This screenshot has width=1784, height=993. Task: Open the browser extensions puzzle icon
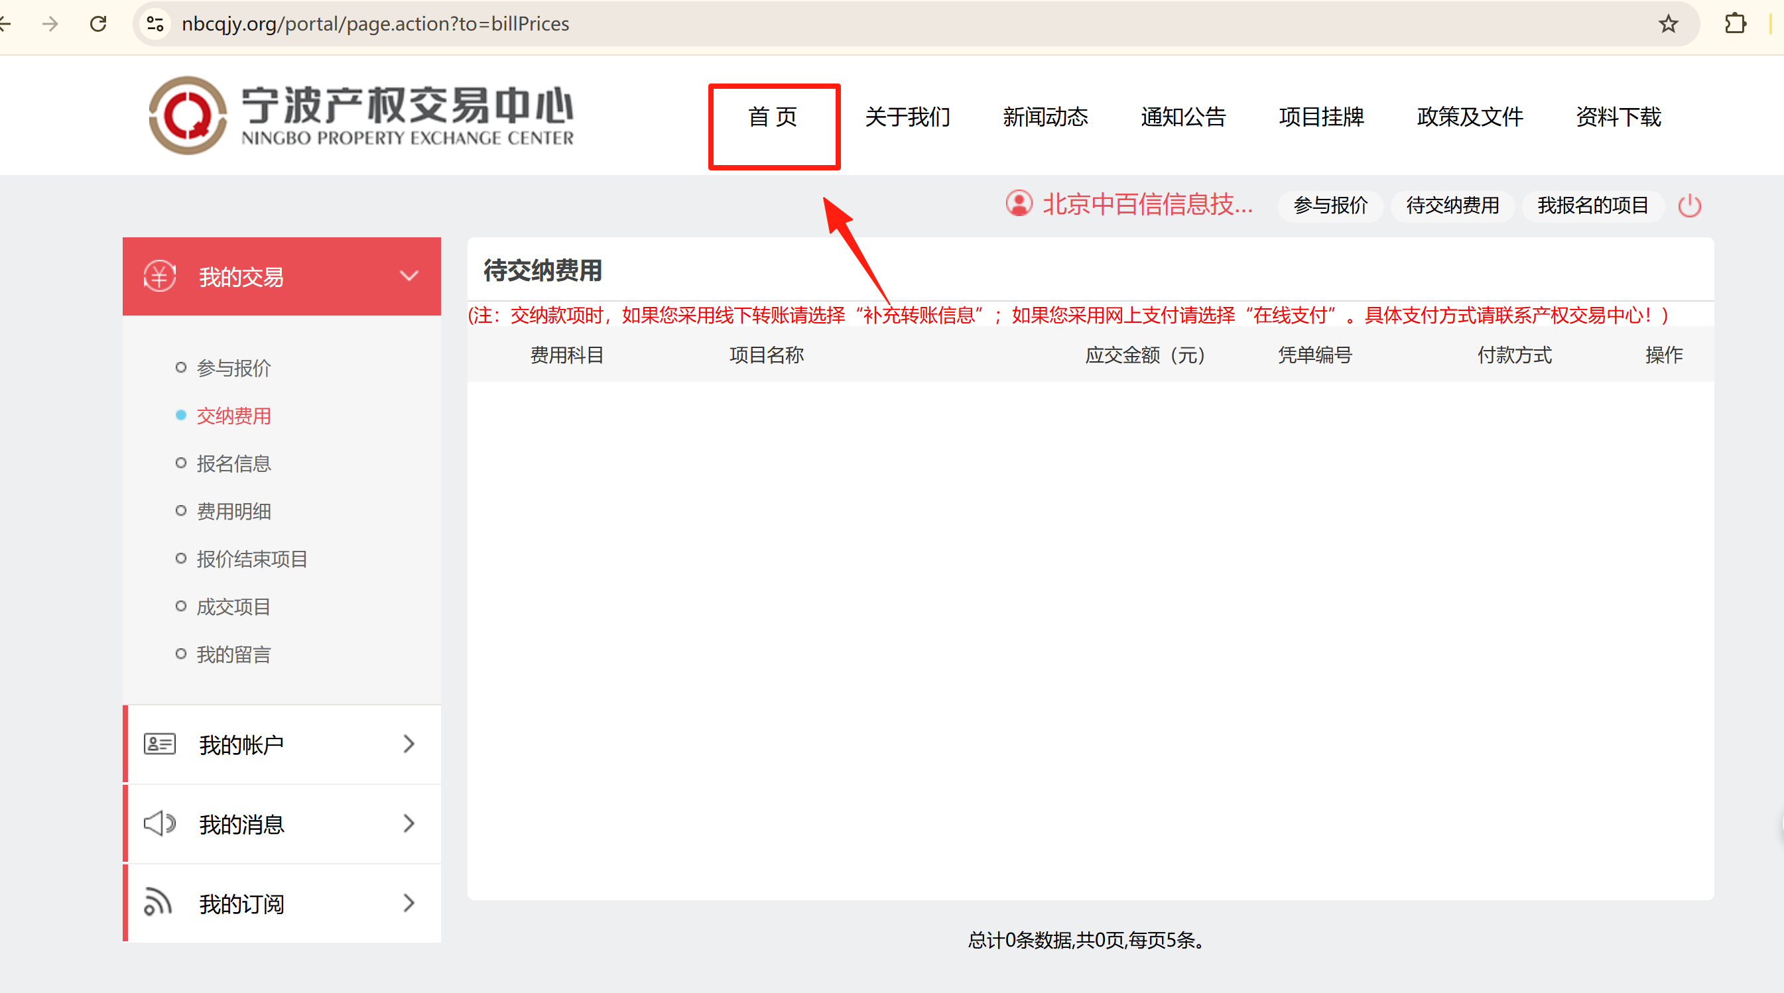[1735, 25]
